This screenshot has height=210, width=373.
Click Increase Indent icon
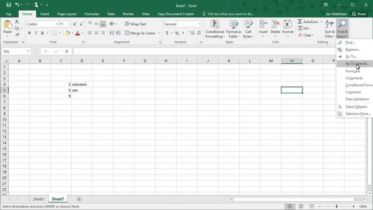(x=118, y=33)
